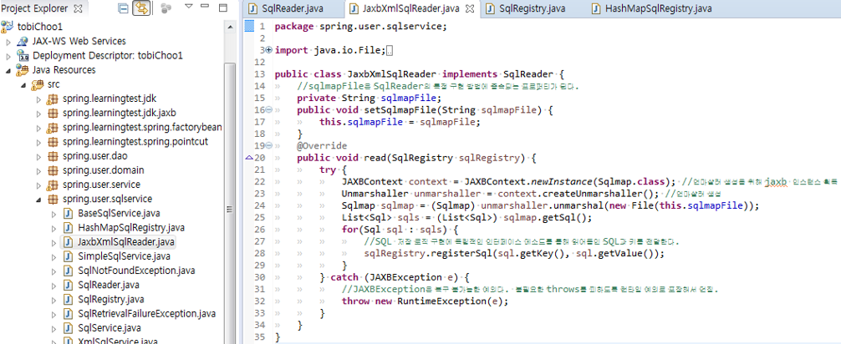Screen dimensions: 841x344
Task: Click the JAX-WS Web Services icon
Action: pyautogui.click(x=23, y=41)
